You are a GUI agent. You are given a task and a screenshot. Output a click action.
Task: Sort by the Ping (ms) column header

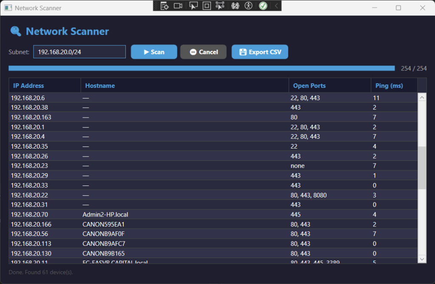point(394,85)
